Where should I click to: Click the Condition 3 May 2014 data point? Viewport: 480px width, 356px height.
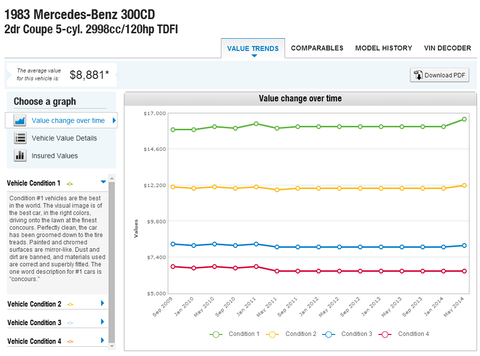point(464,245)
